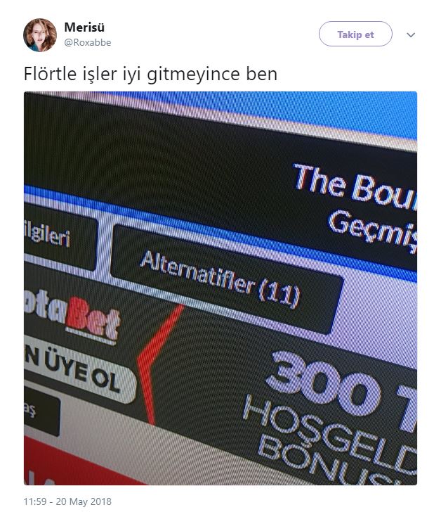Click the 'The Bou' title text
This screenshot has height=512, width=441.
pyautogui.click(x=355, y=186)
